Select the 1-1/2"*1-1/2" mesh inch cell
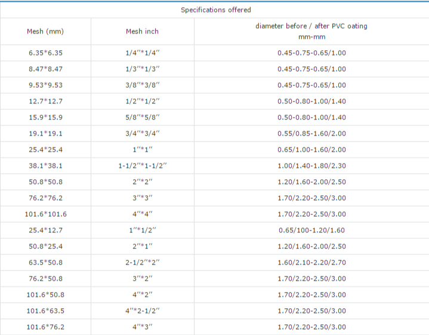This screenshot has width=429, height=335. coord(142,165)
